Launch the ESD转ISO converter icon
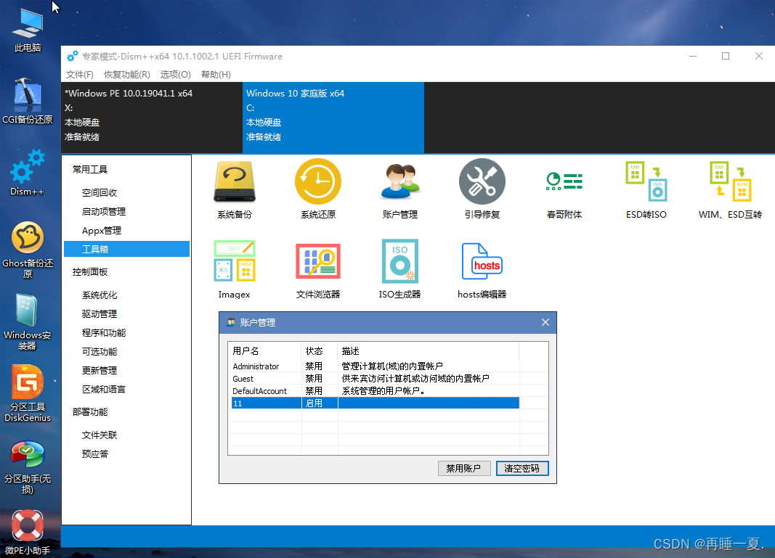The width and height of the screenshot is (775, 558). (646, 181)
